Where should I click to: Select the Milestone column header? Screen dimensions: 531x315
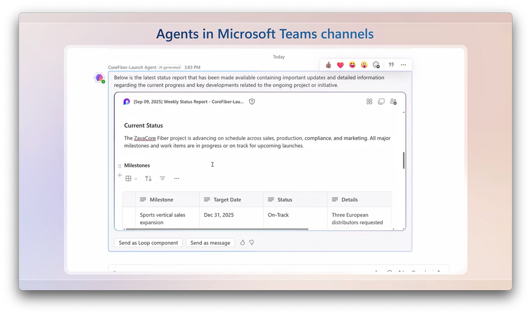[167, 200]
